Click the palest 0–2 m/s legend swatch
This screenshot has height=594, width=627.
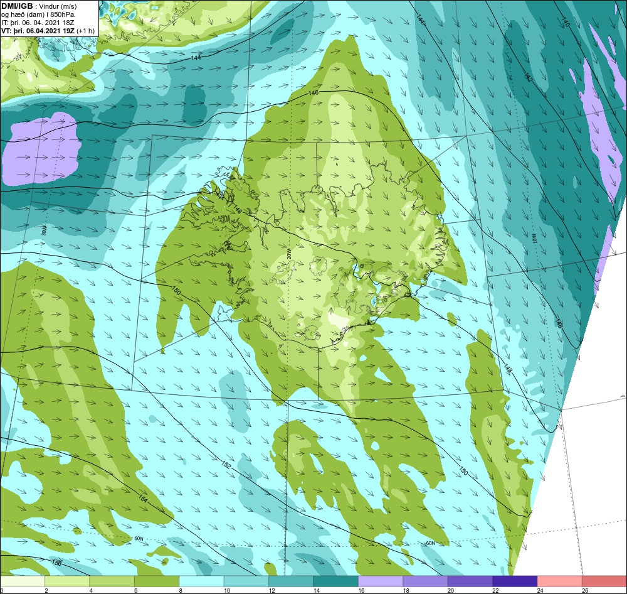[23, 581]
